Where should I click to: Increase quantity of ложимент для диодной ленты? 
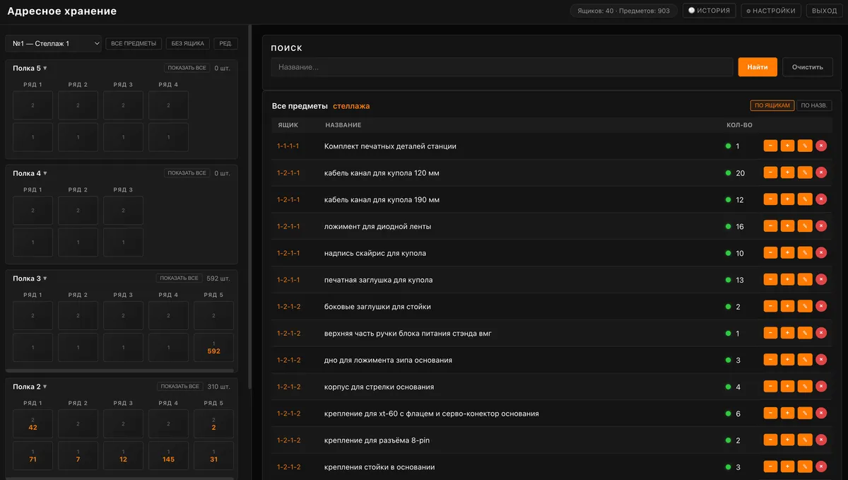pyautogui.click(x=787, y=226)
